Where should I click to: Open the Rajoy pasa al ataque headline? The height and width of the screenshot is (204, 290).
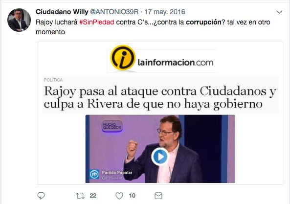coord(160,97)
